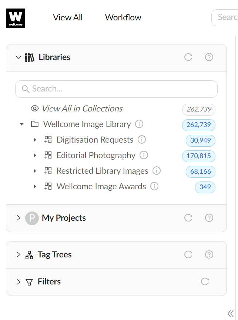Click View All in Collections eye item
Screen dimensions: 238x320
click(x=82, y=109)
